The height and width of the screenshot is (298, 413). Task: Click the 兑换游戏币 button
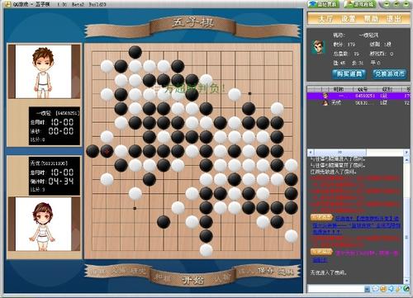click(390, 74)
